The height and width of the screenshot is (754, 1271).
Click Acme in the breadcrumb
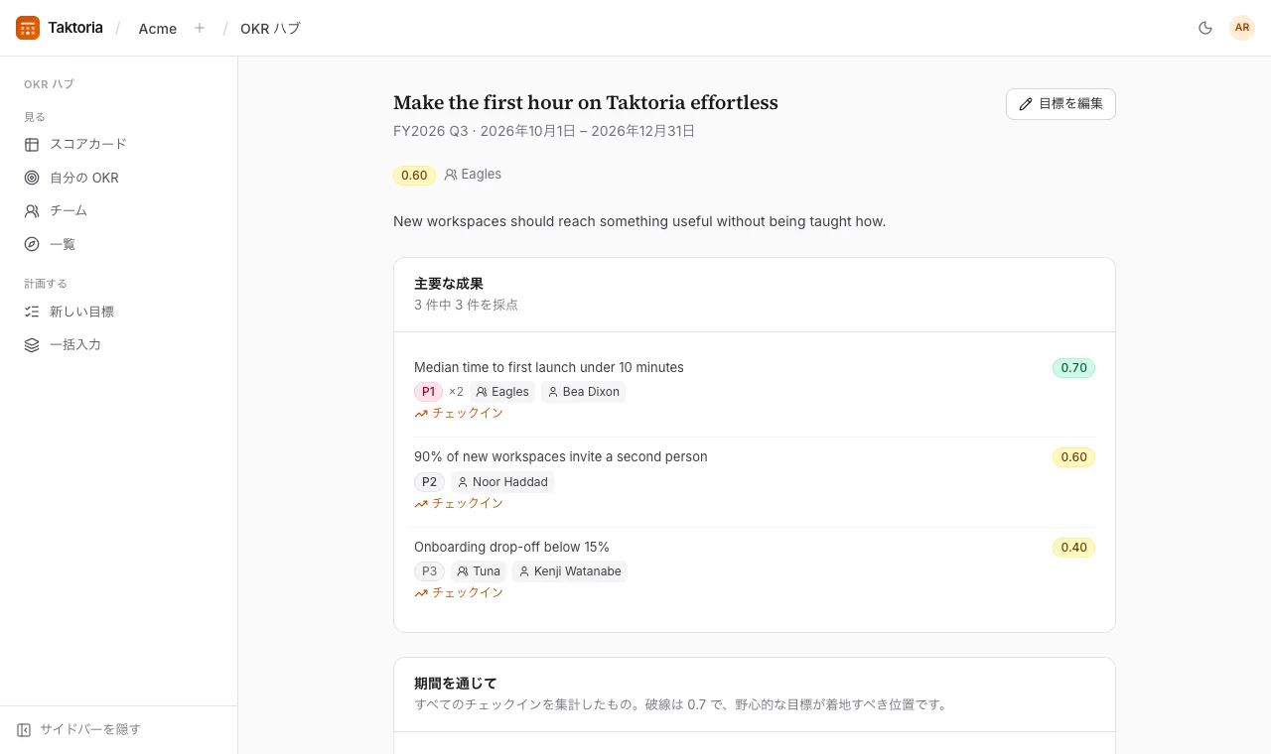pyautogui.click(x=158, y=28)
